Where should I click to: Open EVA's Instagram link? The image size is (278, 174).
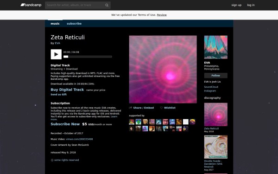pos(210,91)
